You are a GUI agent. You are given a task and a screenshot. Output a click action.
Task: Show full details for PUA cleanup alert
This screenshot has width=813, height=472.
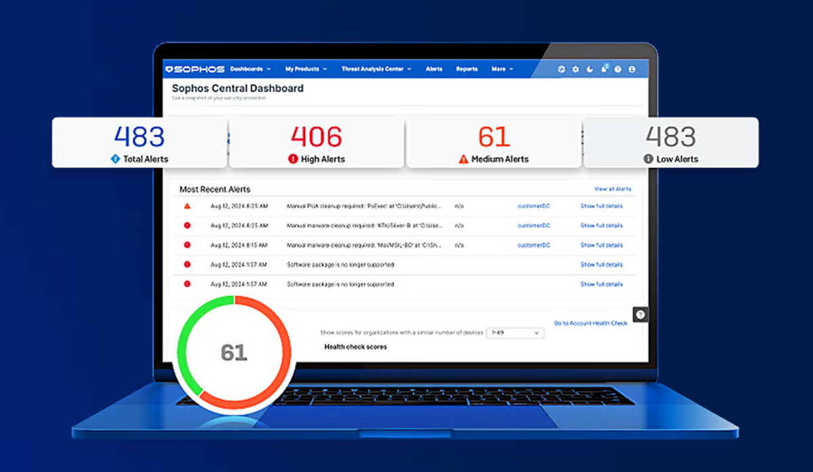(x=601, y=206)
